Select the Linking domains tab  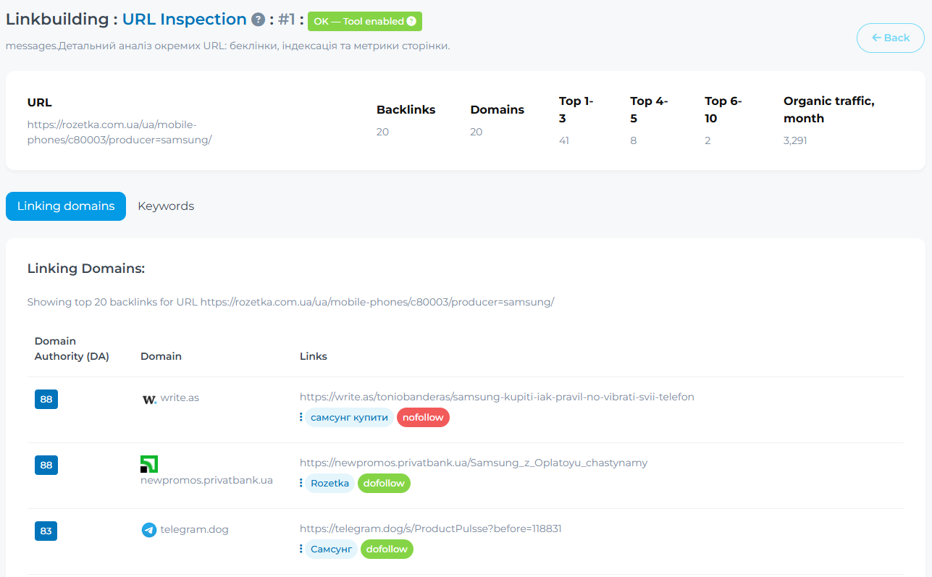(66, 206)
